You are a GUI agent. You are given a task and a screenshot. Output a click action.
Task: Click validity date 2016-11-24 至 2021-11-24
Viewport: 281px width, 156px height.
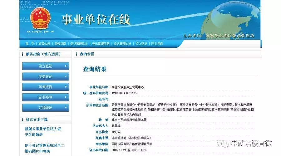coord(129,150)
